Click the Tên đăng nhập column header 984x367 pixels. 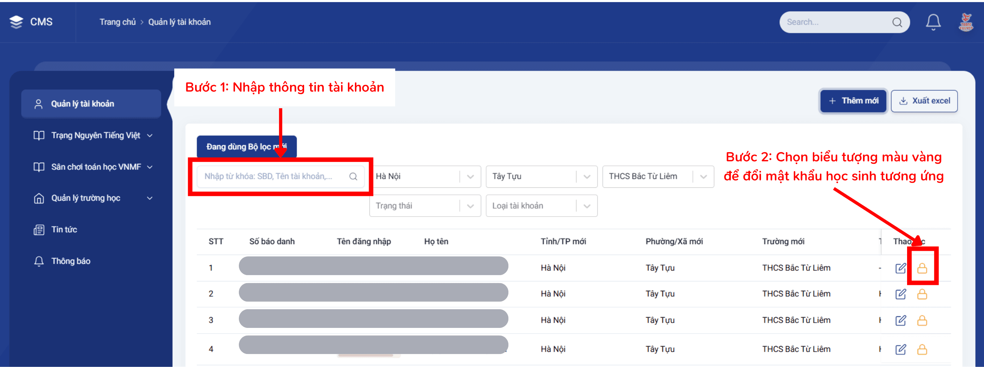364,242
